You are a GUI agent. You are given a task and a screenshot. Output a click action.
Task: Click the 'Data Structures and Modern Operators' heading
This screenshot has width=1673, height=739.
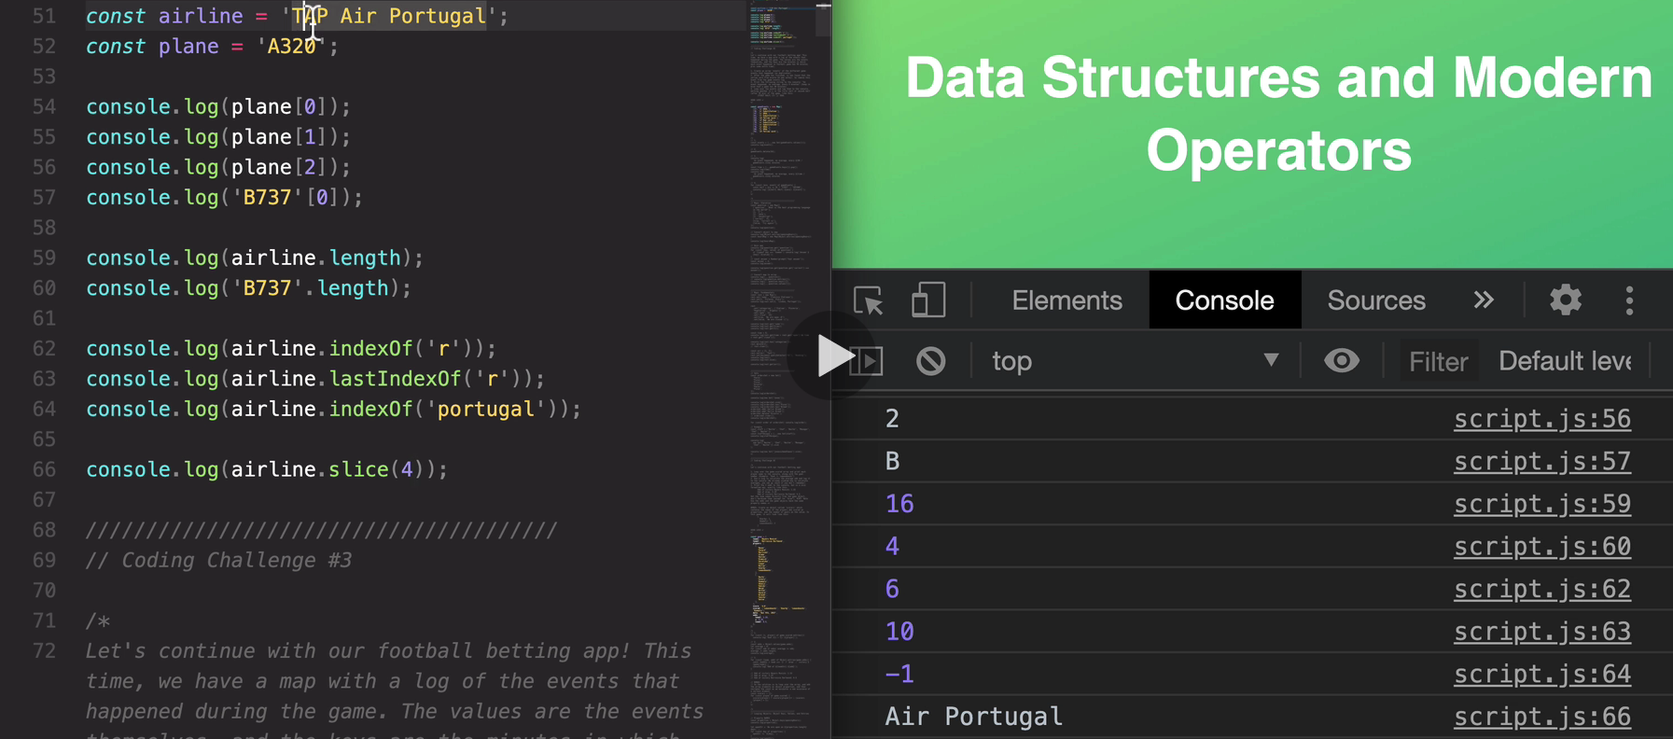1278,114
